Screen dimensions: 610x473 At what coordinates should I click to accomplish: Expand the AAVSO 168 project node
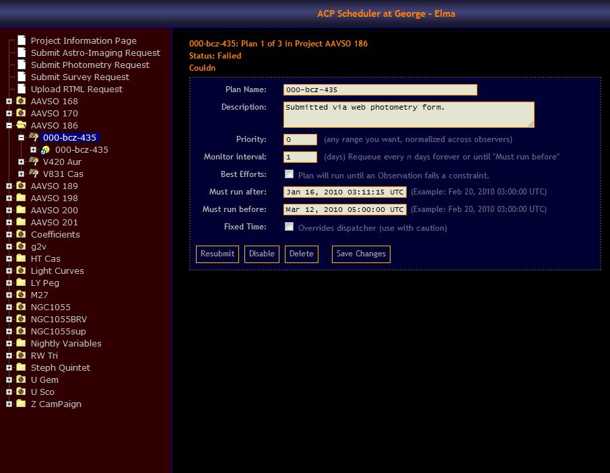pyautogui.click(x=9, y=101)
